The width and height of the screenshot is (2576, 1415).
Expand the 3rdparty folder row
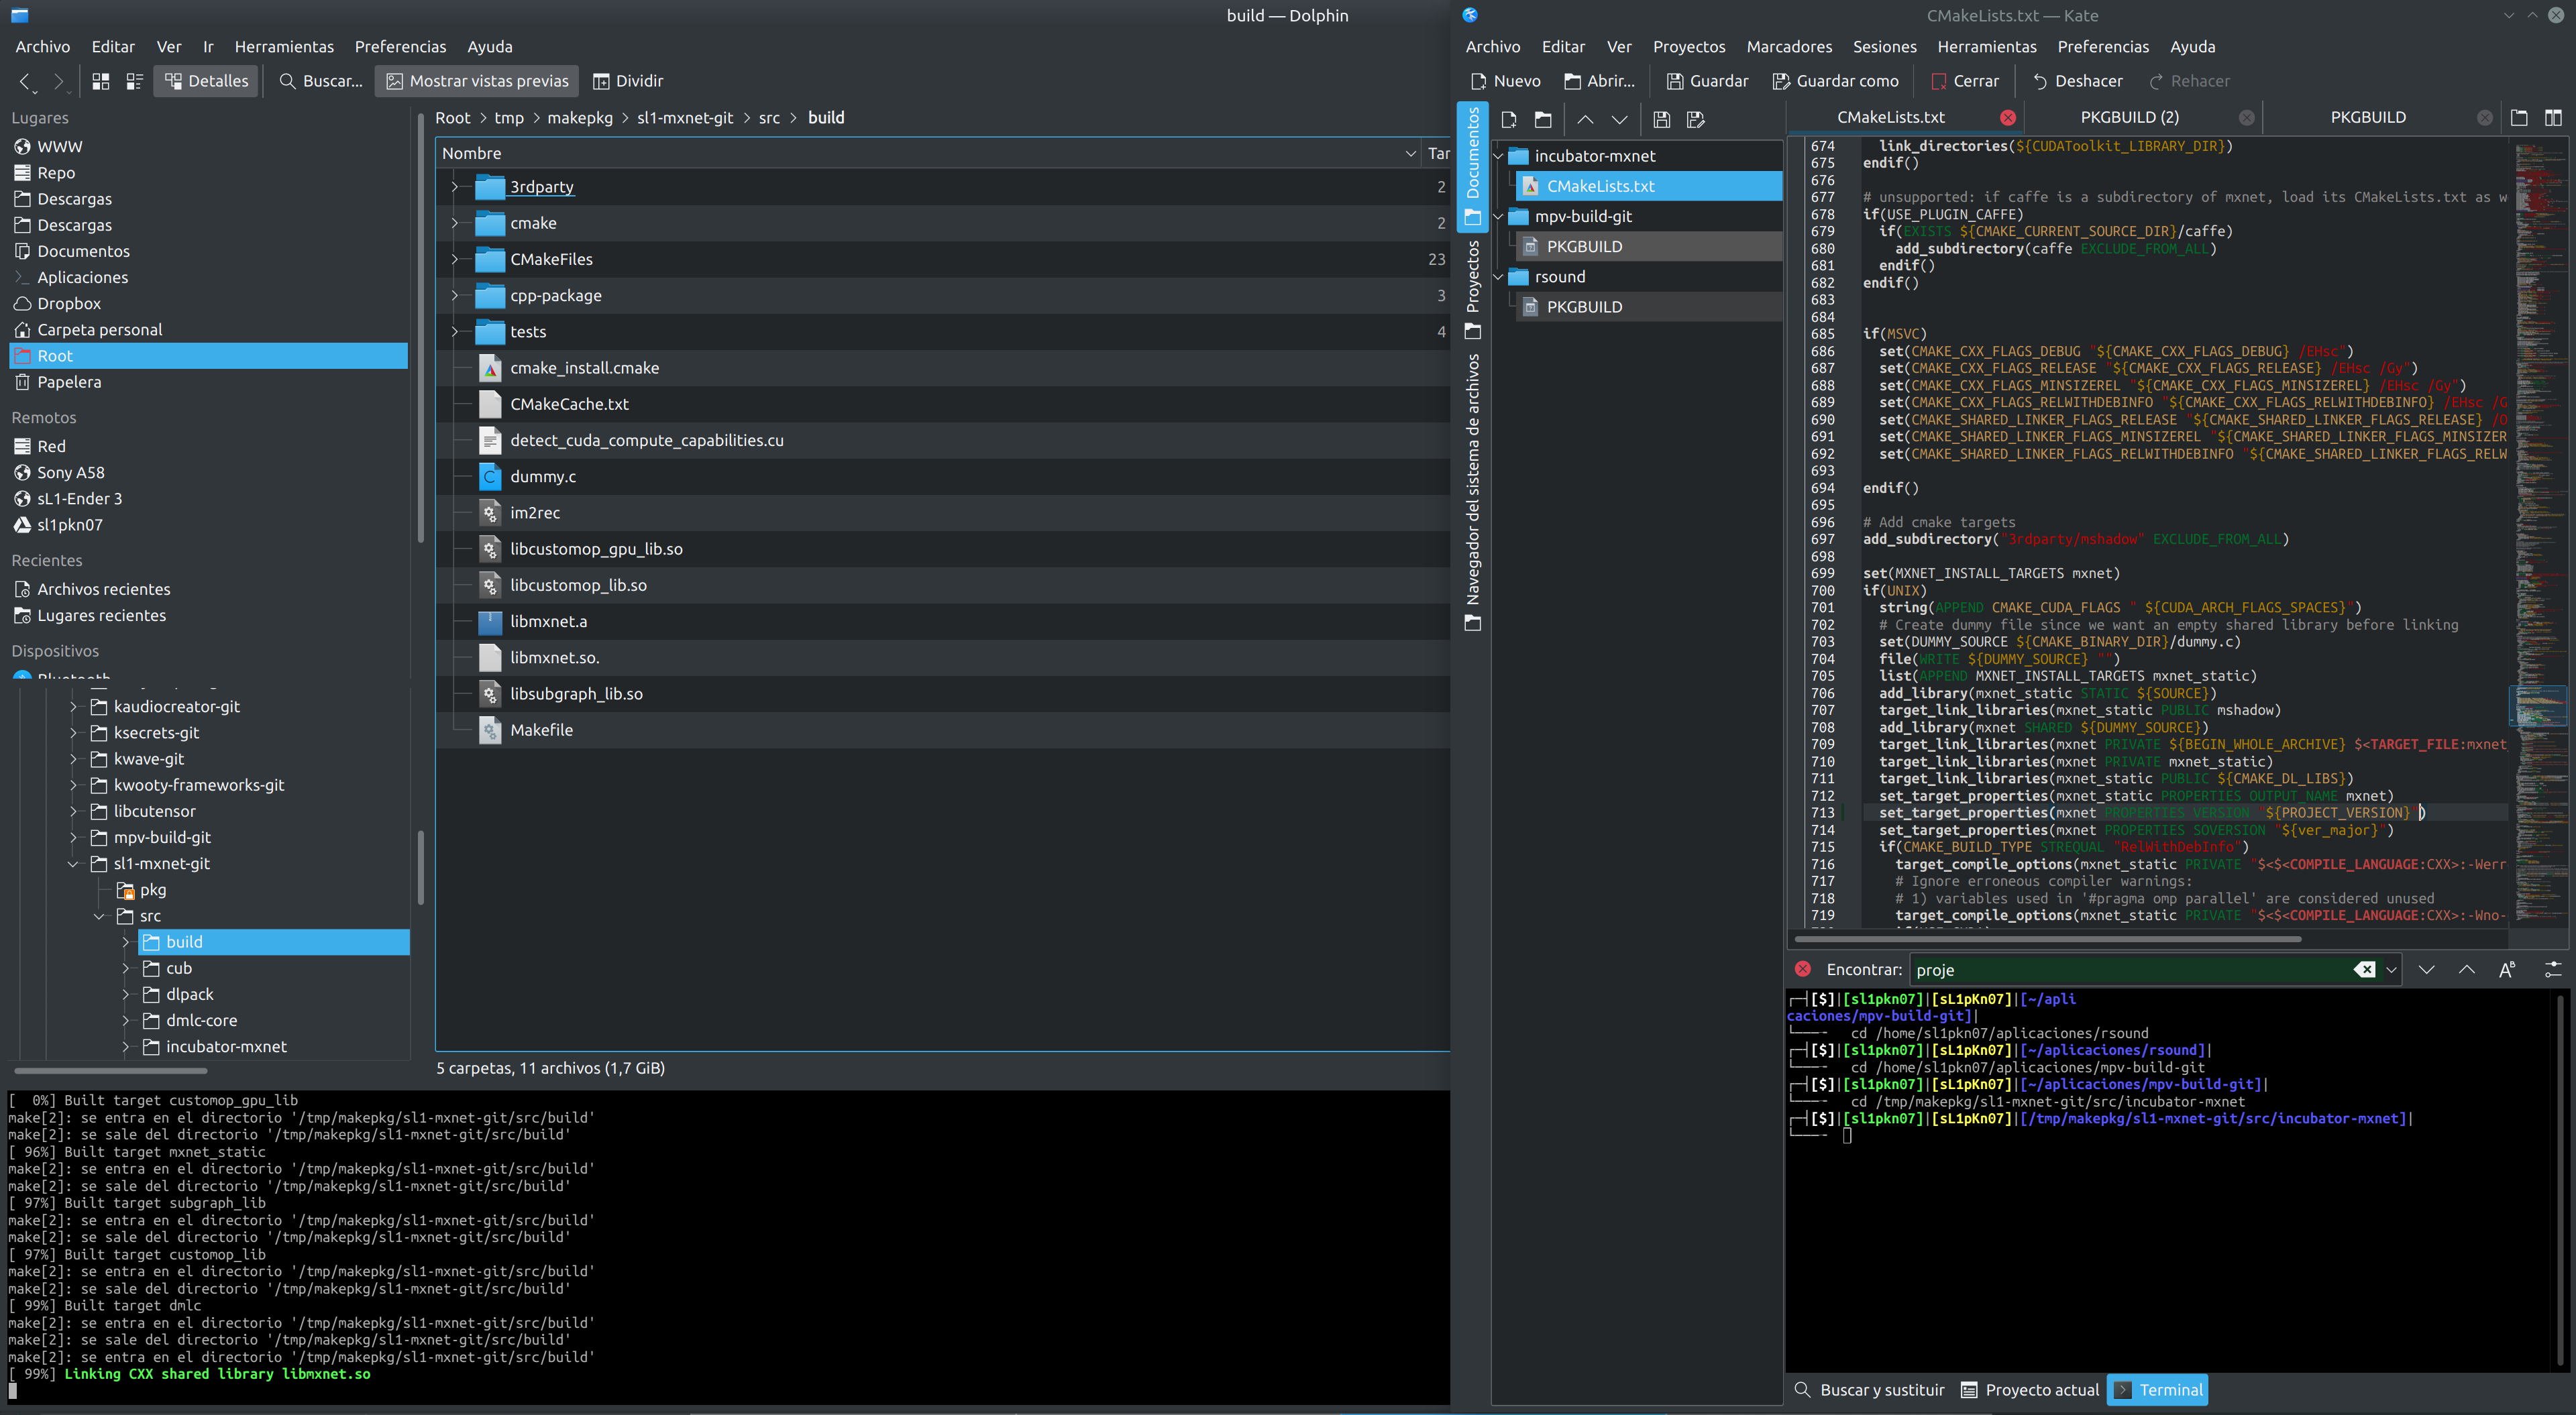pyautogui.click(x=455, y=187)
